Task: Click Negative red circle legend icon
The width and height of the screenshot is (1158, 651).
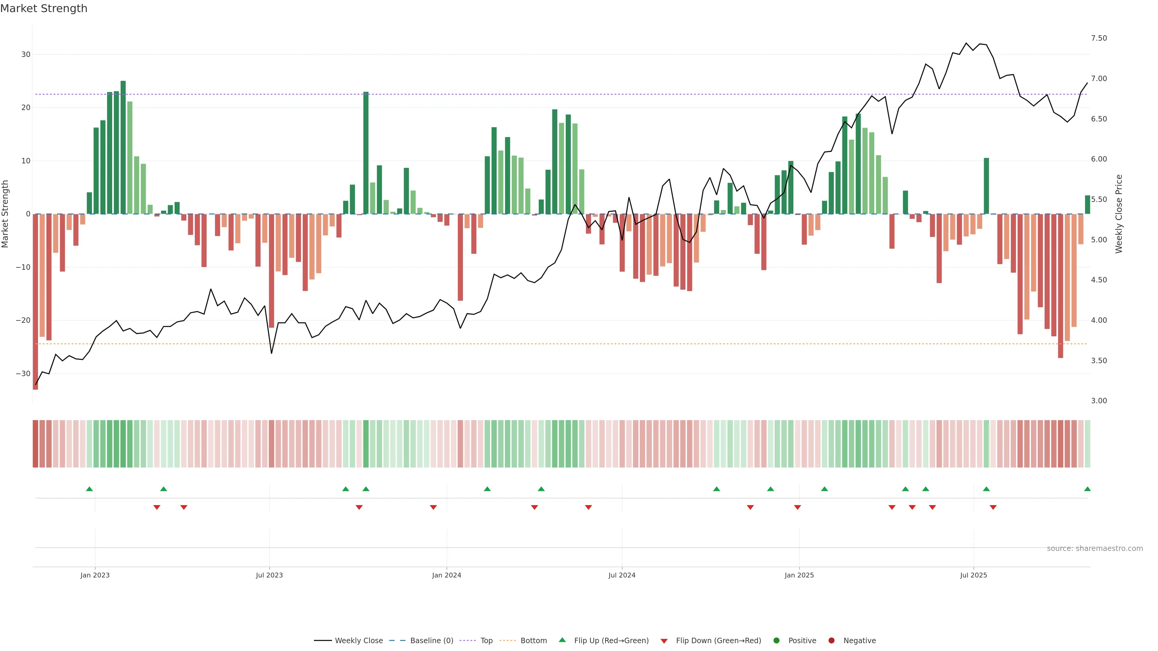Action: [x=831, y=641]
